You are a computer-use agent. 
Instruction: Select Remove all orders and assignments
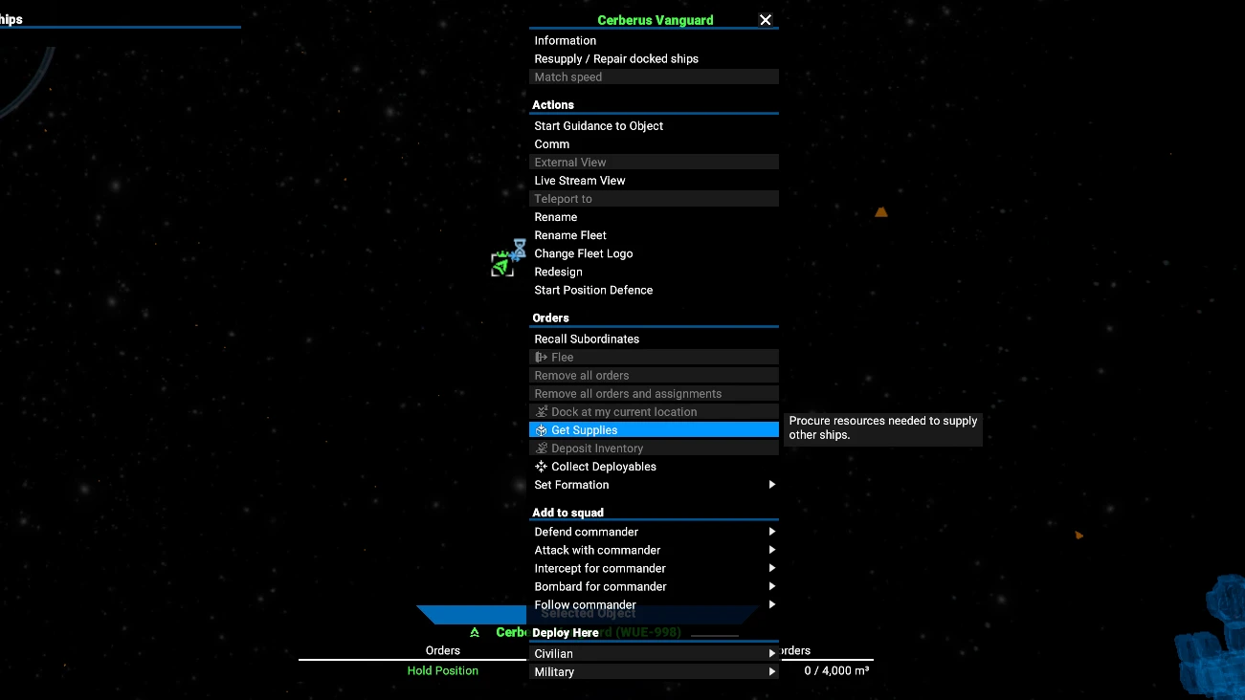pos(654,393)
